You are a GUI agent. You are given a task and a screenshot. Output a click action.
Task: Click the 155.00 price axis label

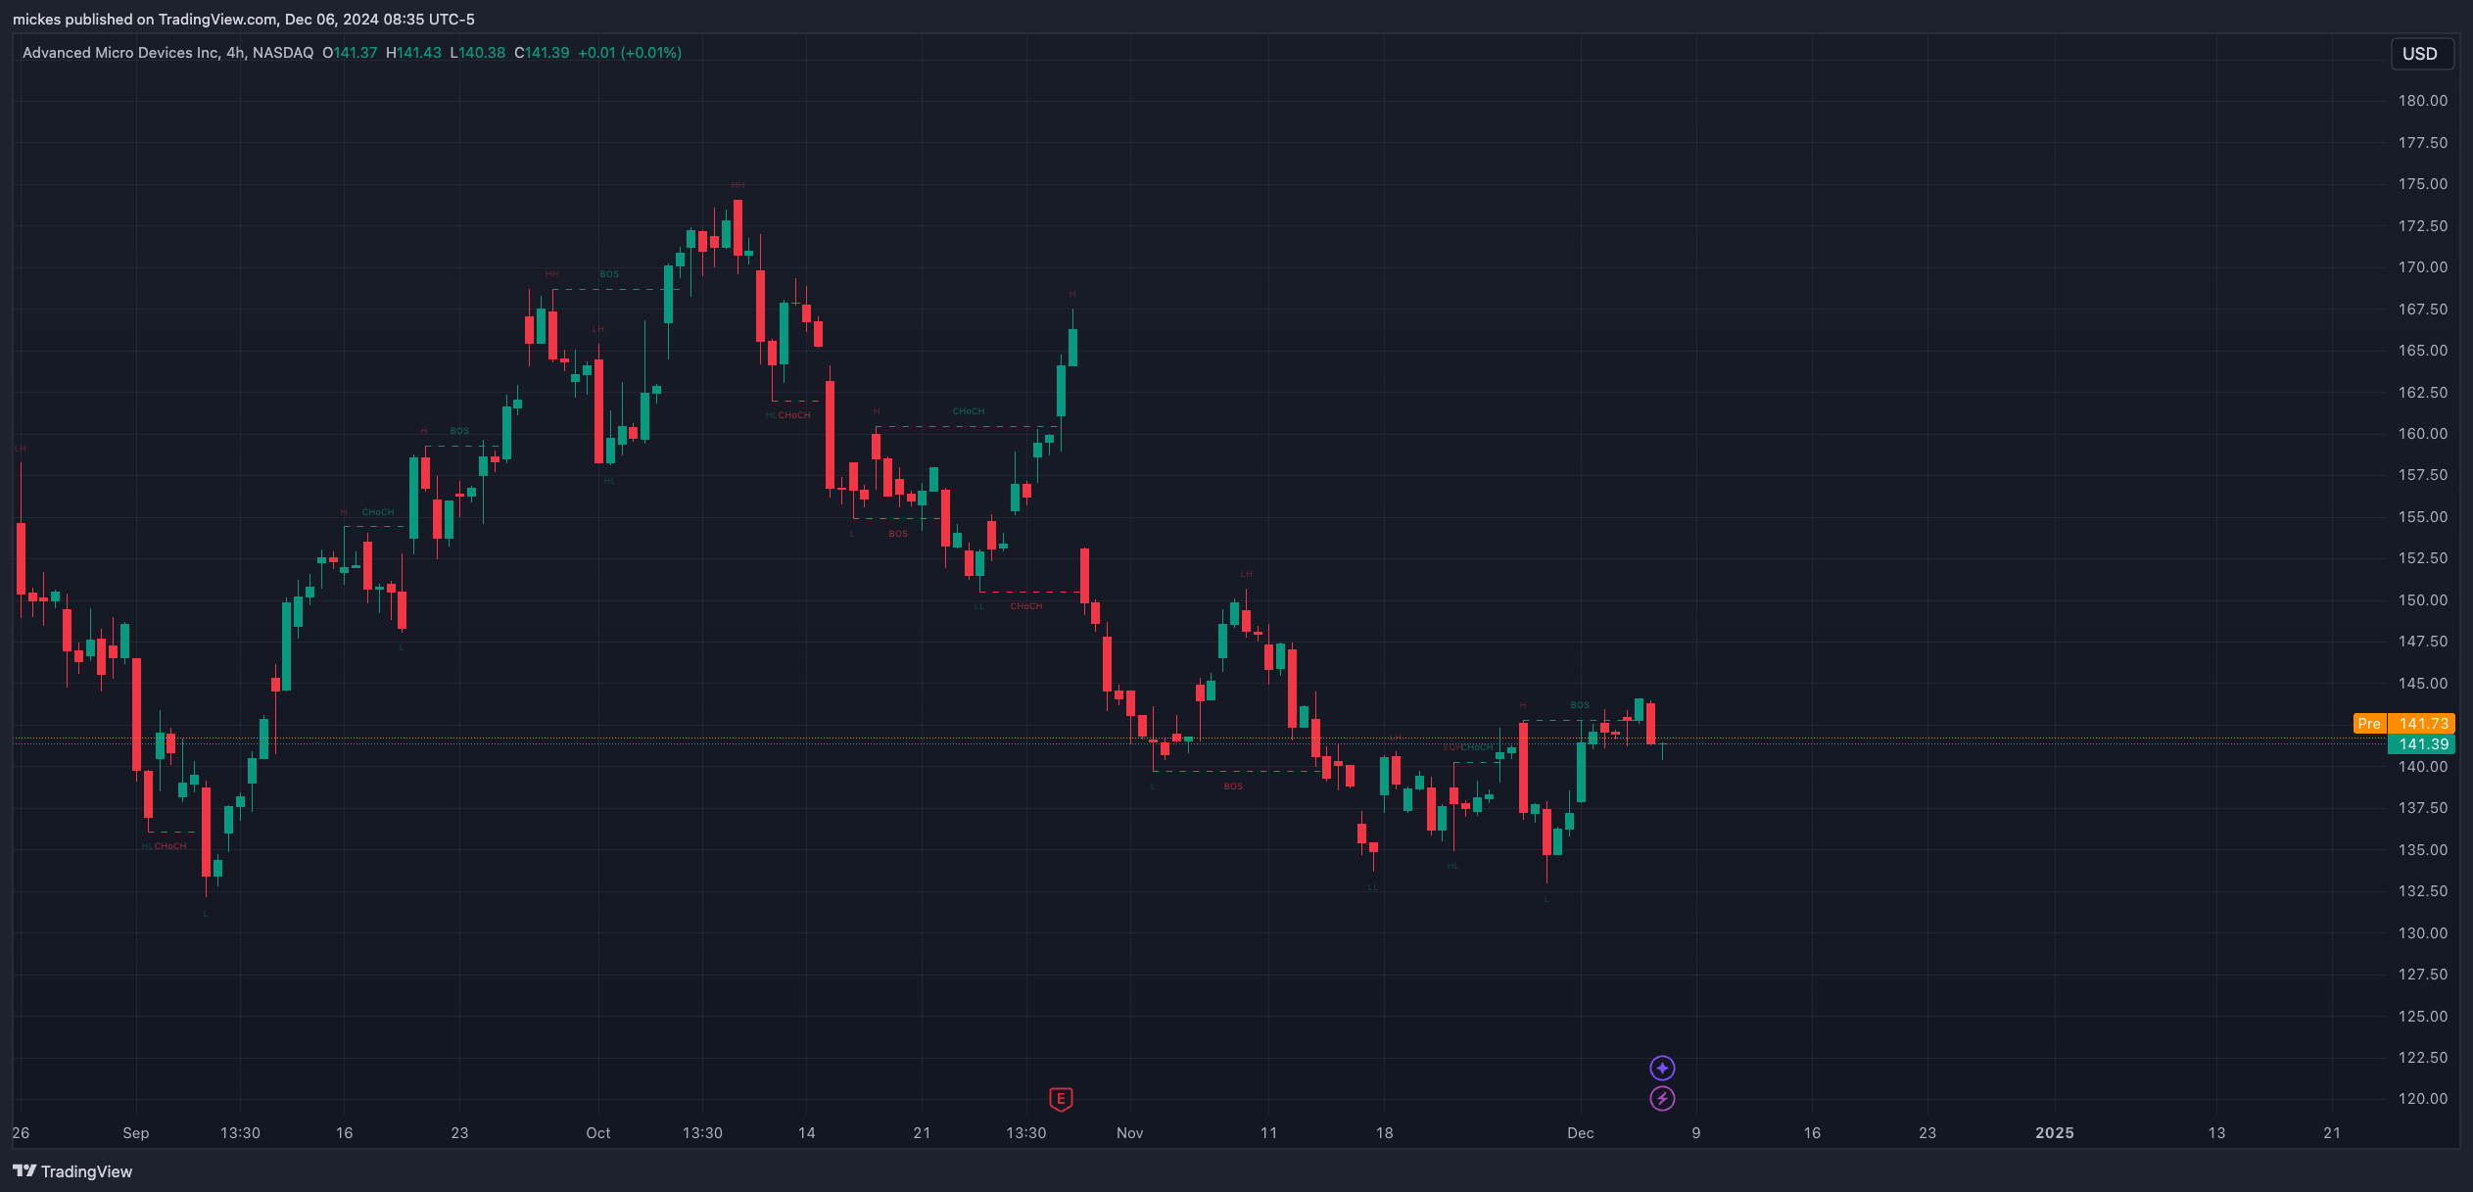pos(2422,517)
